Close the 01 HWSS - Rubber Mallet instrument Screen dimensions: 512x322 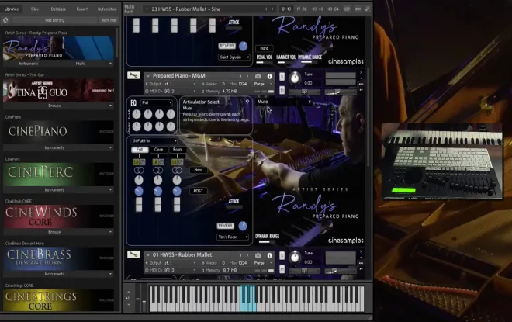pos(362,251)
